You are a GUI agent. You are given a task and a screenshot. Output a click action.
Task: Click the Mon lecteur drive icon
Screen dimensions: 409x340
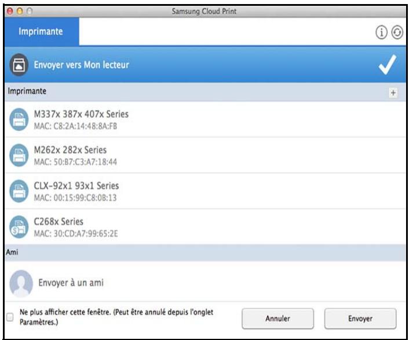[19, 65]
